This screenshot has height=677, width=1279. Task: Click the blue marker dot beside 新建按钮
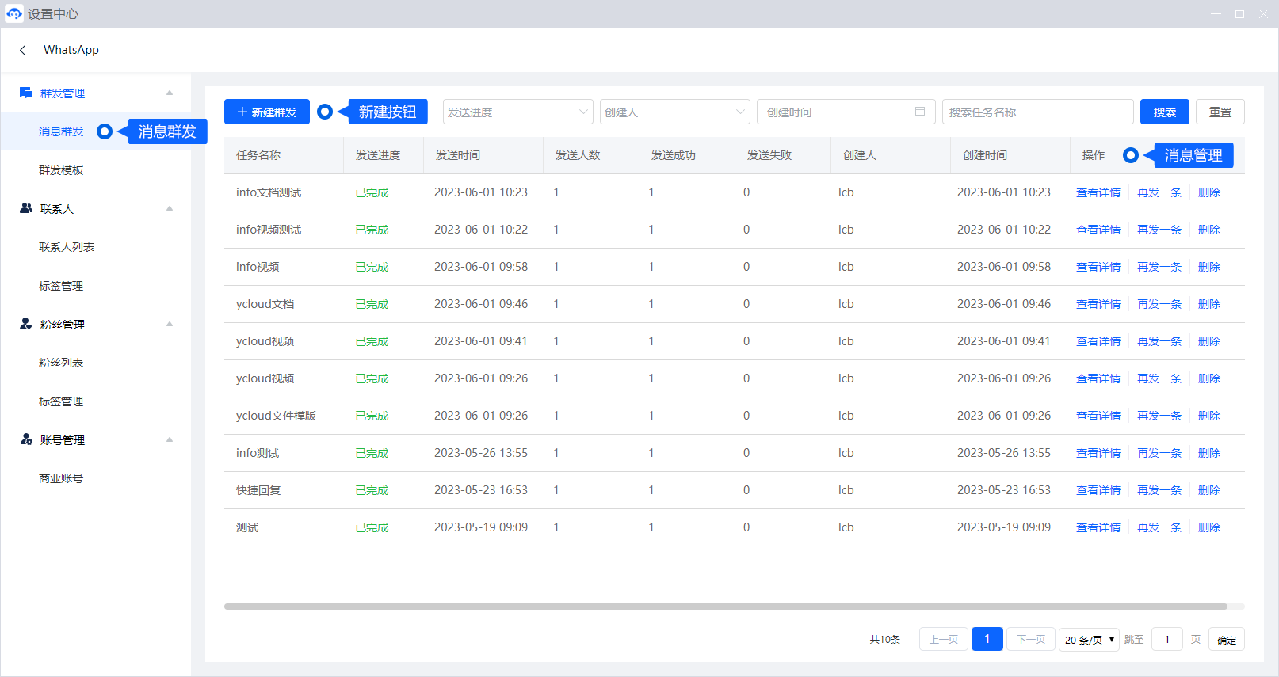(x=325, y=112)
